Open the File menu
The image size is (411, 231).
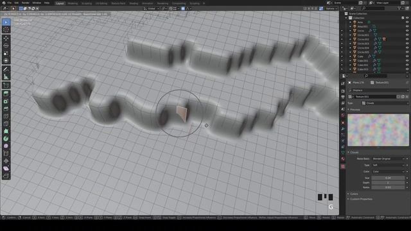click(x=10, y=3)
